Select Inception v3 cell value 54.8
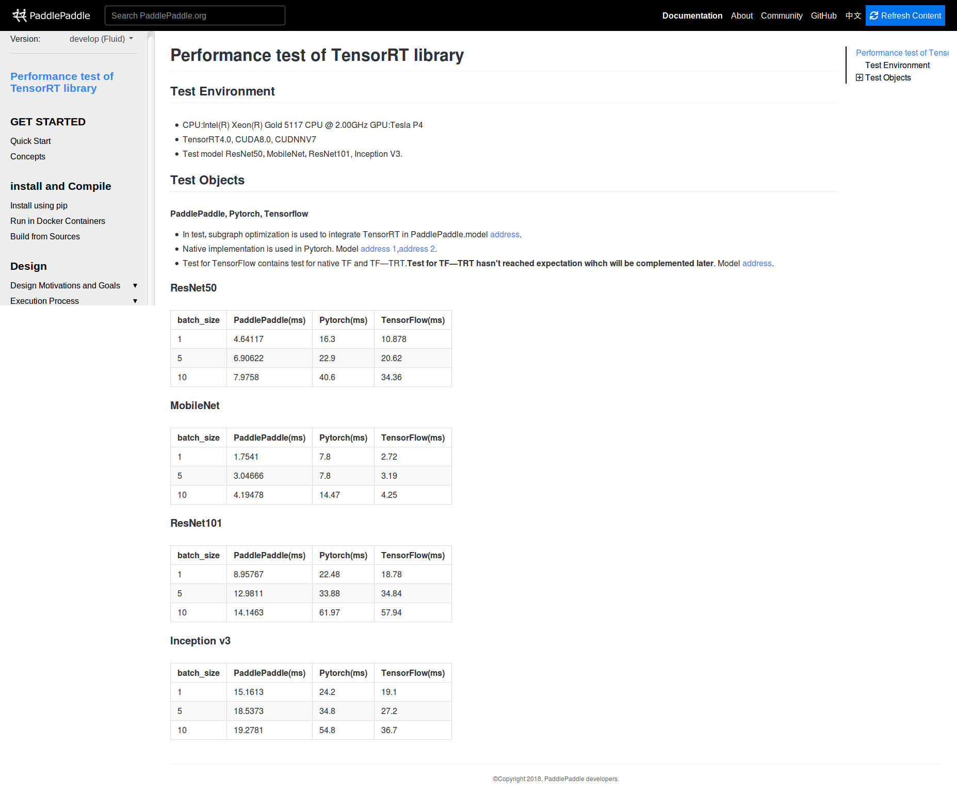The image size is (957, 794). [x=327, y=730]
